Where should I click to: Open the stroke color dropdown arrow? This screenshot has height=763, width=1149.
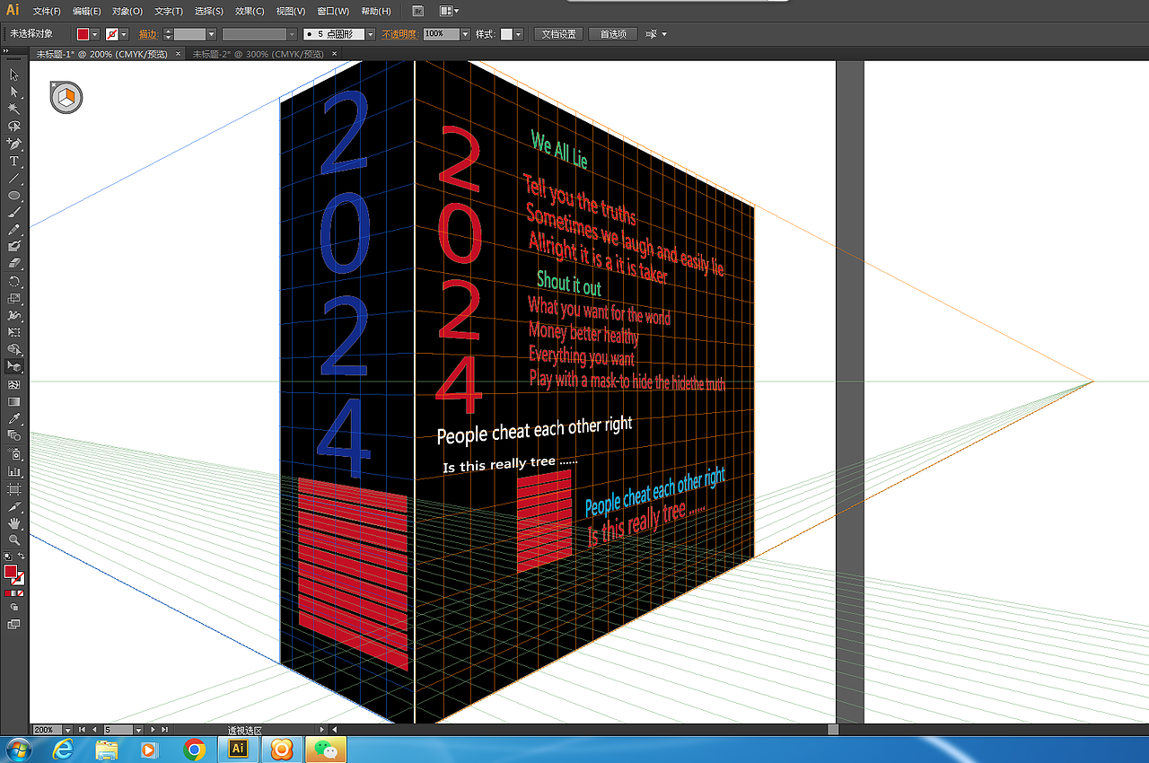coord(124,34)
